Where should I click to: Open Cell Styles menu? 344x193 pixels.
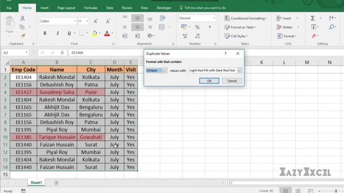tap(236, 36)
